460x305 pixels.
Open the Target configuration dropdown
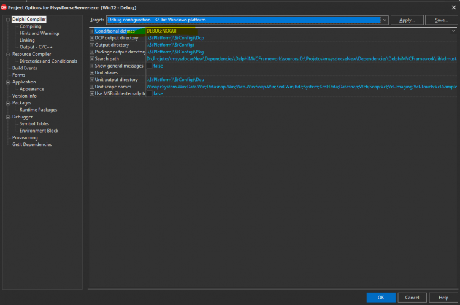[x=385, y=20]
